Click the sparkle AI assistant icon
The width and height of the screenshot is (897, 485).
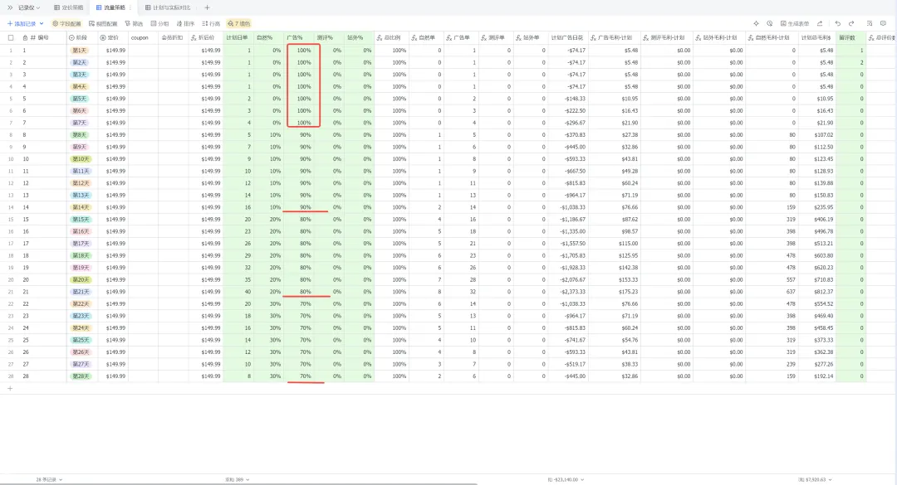pyautogui.click(x=757, y=23)
